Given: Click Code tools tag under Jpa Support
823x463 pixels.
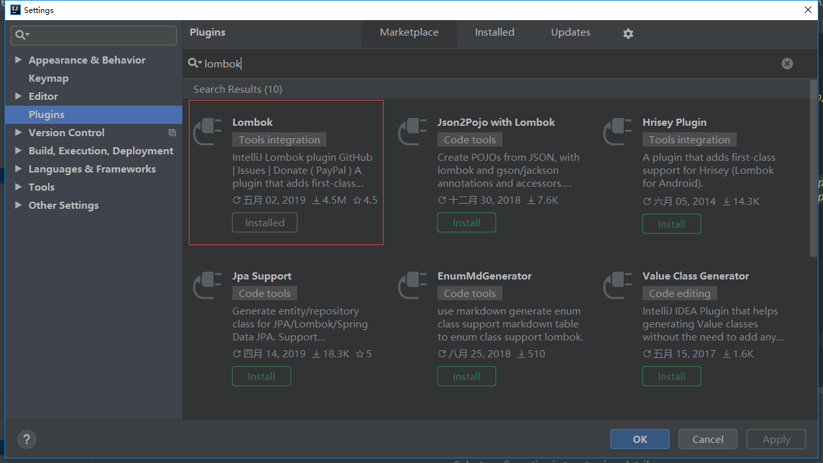Looking at the screenshot, I should pyautogui.click(x=265, y=293).
